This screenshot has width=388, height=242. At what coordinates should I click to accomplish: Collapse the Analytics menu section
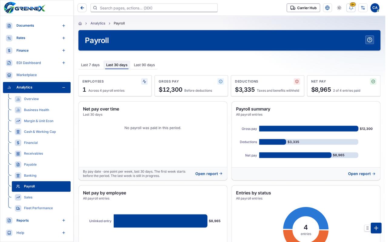[x=64, y=87]
